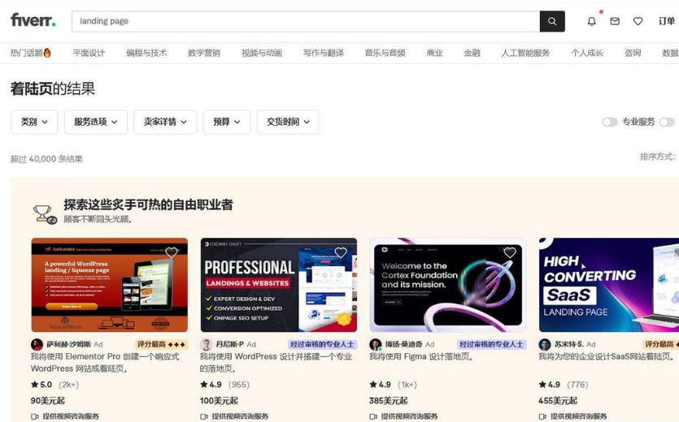The width and height of the screenshot is (679, 422).
Task: Open the Professional Landings & Websites thumbnail
Action: 279,285
